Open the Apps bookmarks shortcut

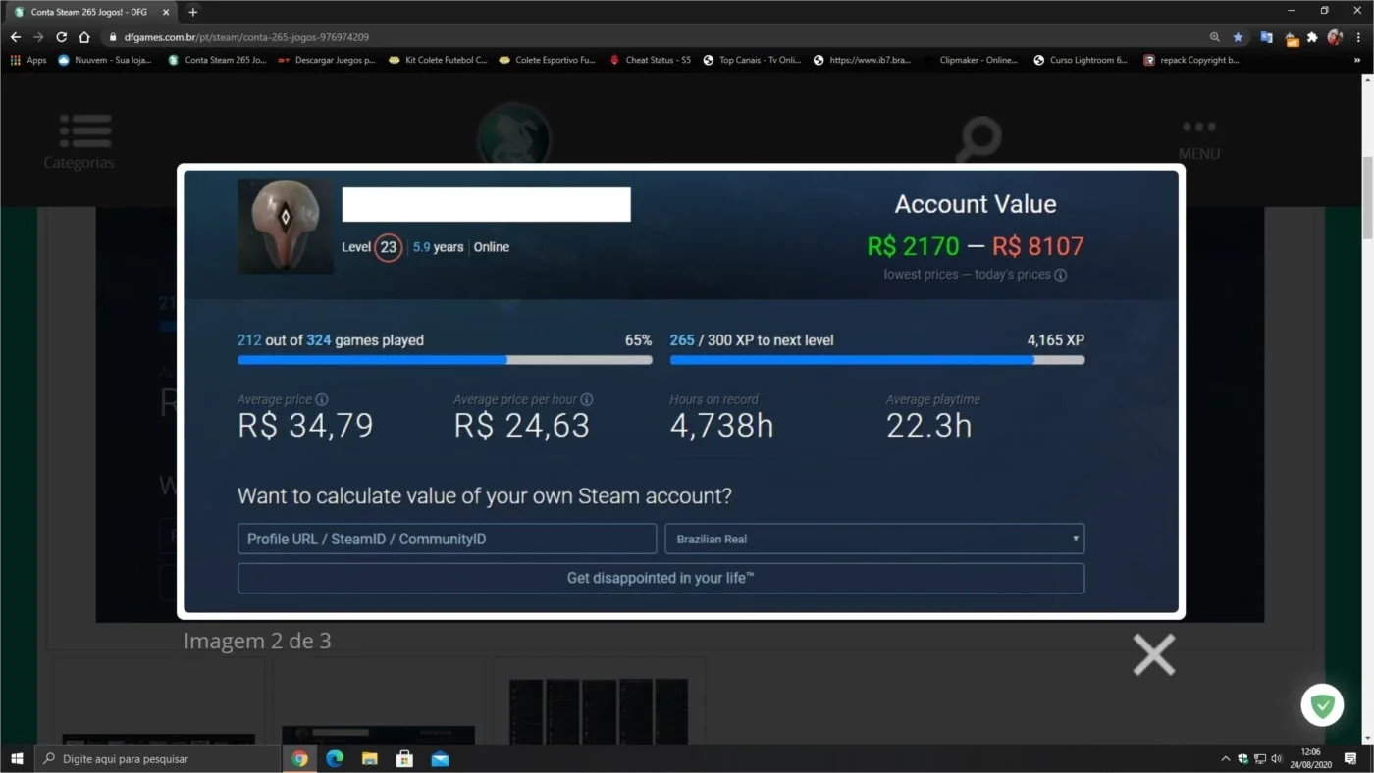pos(28,60)
